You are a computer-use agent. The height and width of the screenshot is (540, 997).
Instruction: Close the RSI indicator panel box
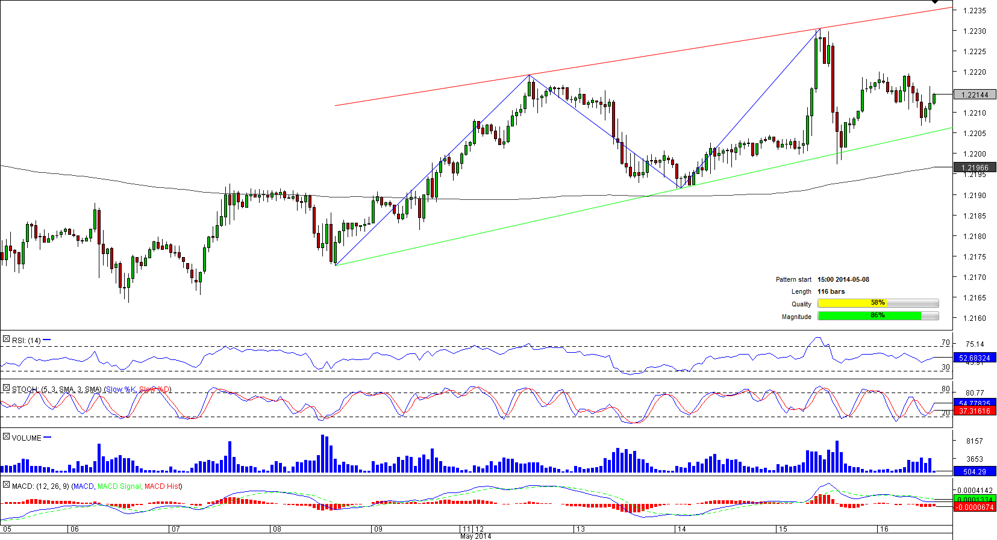click(6, 340)
